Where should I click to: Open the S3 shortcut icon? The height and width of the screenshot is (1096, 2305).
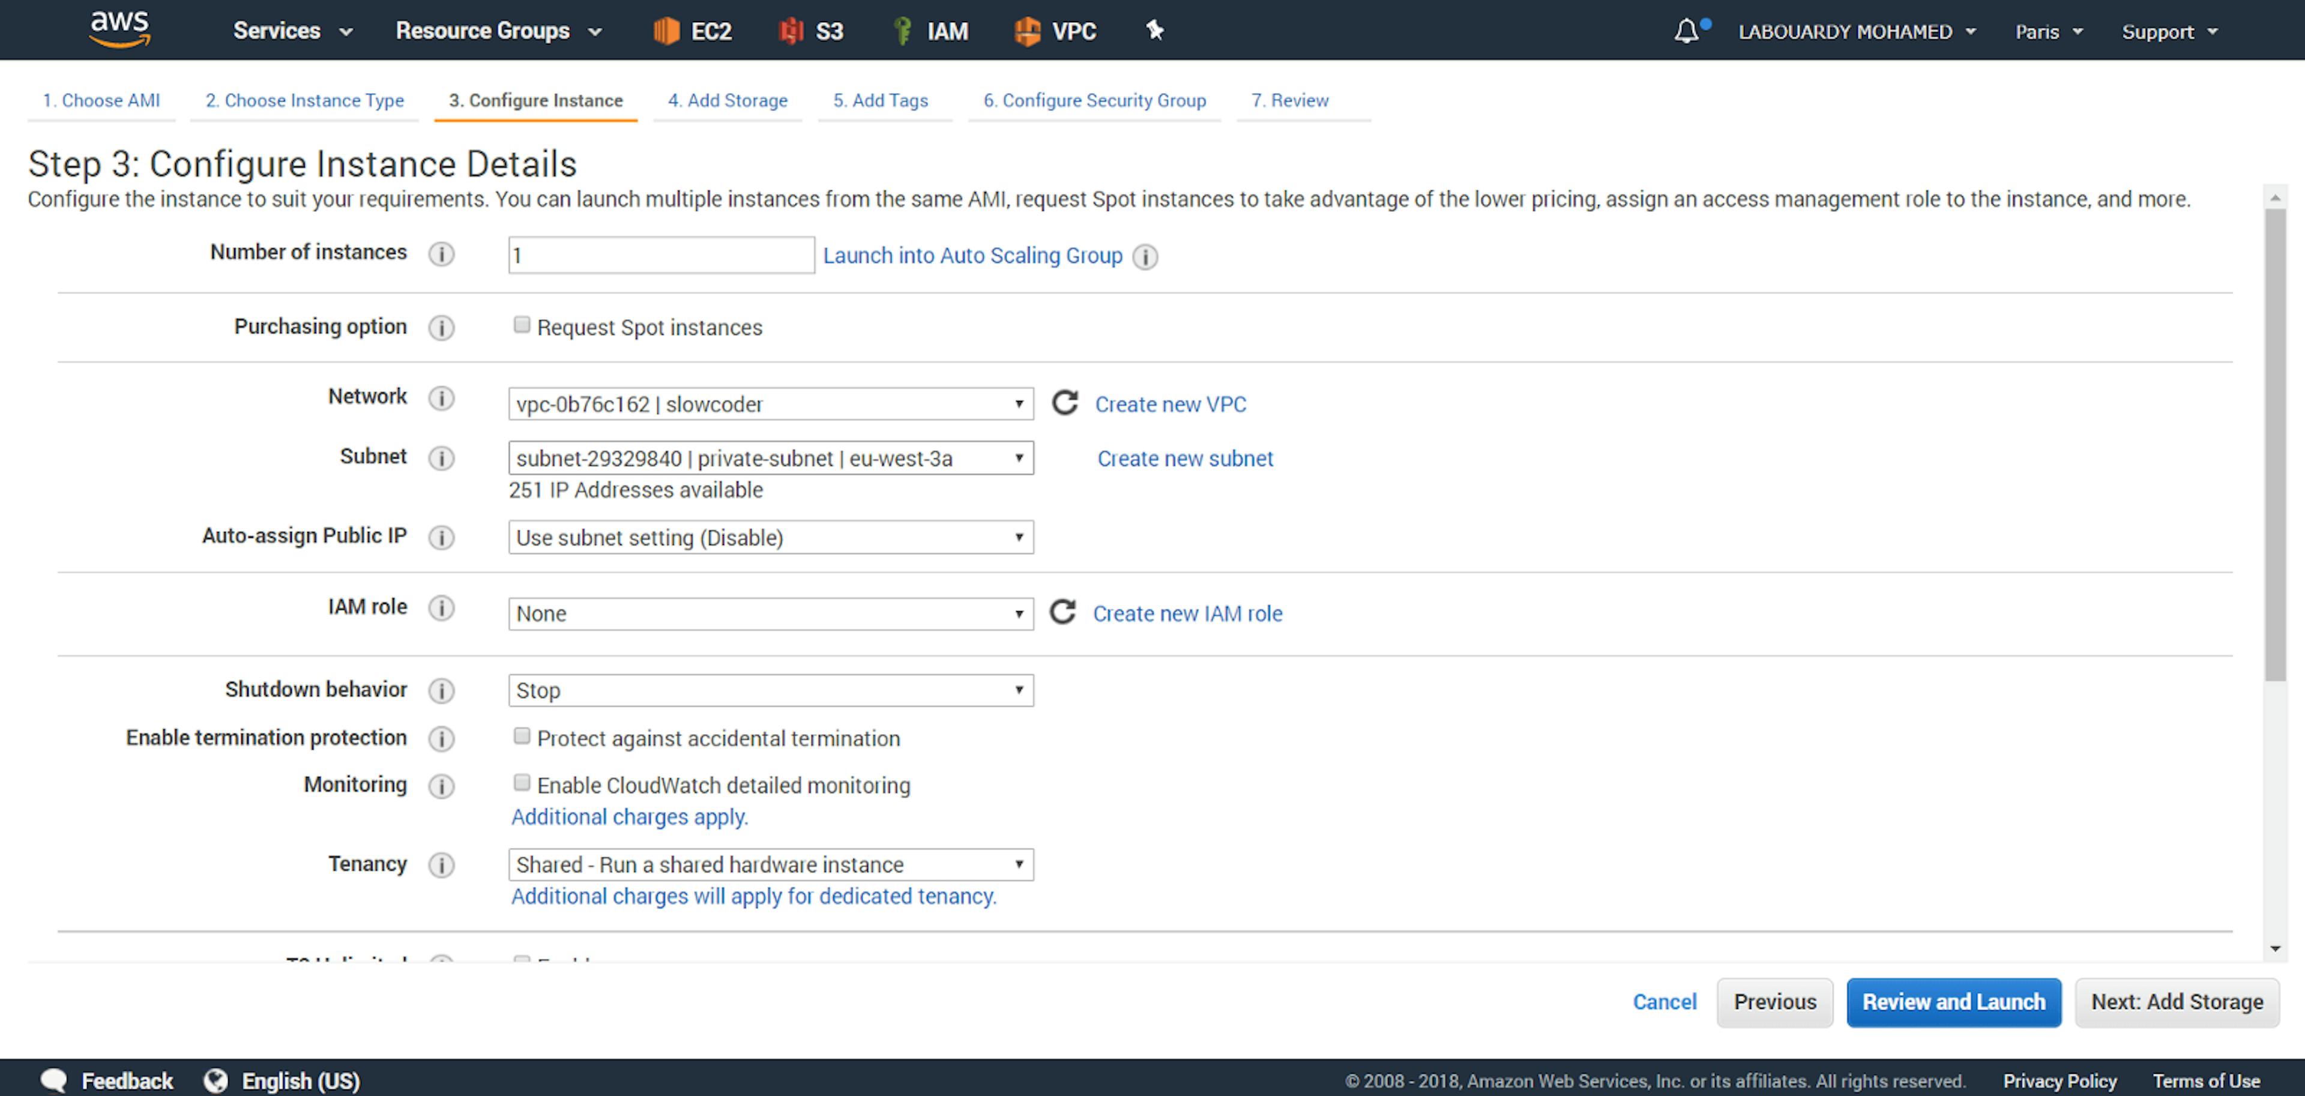791,31
